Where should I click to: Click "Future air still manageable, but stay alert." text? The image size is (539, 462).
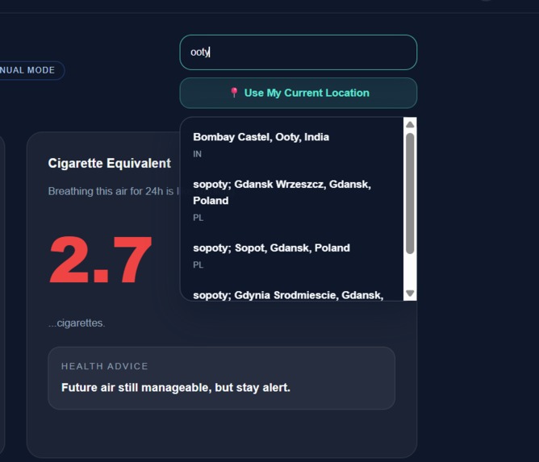click(x=176, y=388)
